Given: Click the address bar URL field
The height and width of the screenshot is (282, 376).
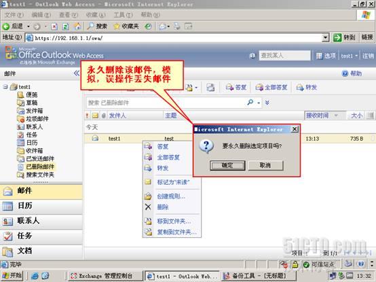Looking at the screenshot, I should 177,38.
